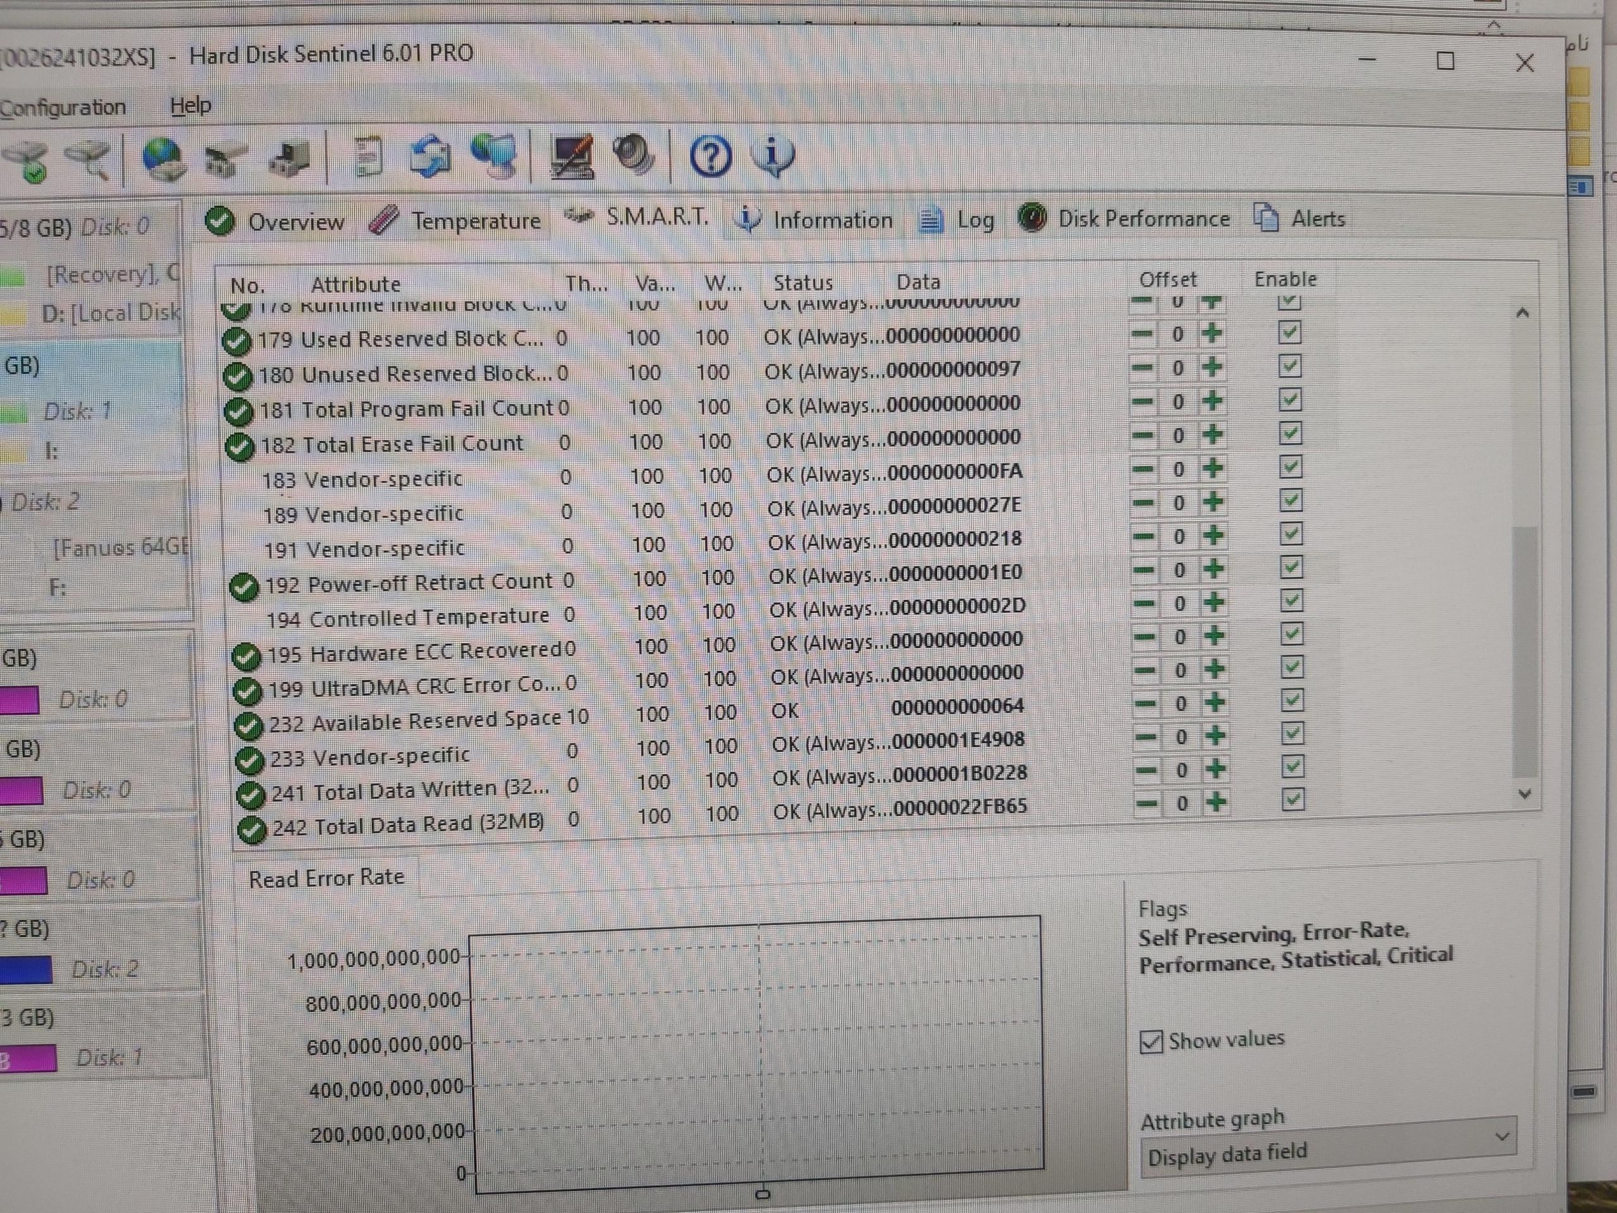Image resolution: width=1617 pixels, height=1213 pixels.
Task: Click the monitor display toolbar icon
Action: pyautogui.click(x=571, y=156)
